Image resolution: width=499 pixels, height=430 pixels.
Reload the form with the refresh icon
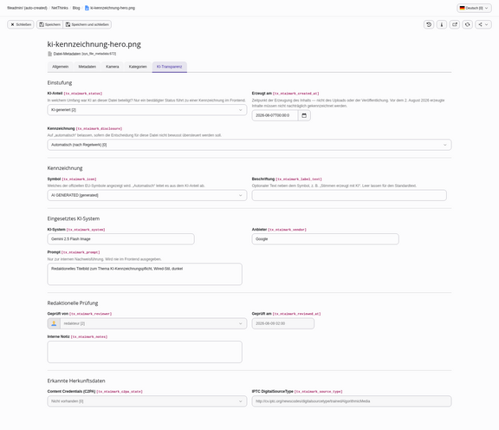click(x=467, y=24)
